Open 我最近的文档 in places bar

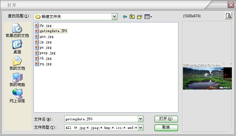[x=17, y=30]
